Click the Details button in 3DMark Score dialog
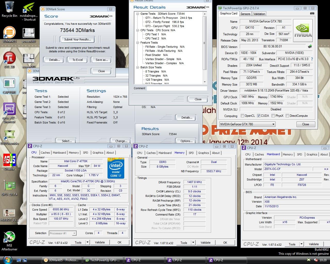 click(x=54, y=60)
